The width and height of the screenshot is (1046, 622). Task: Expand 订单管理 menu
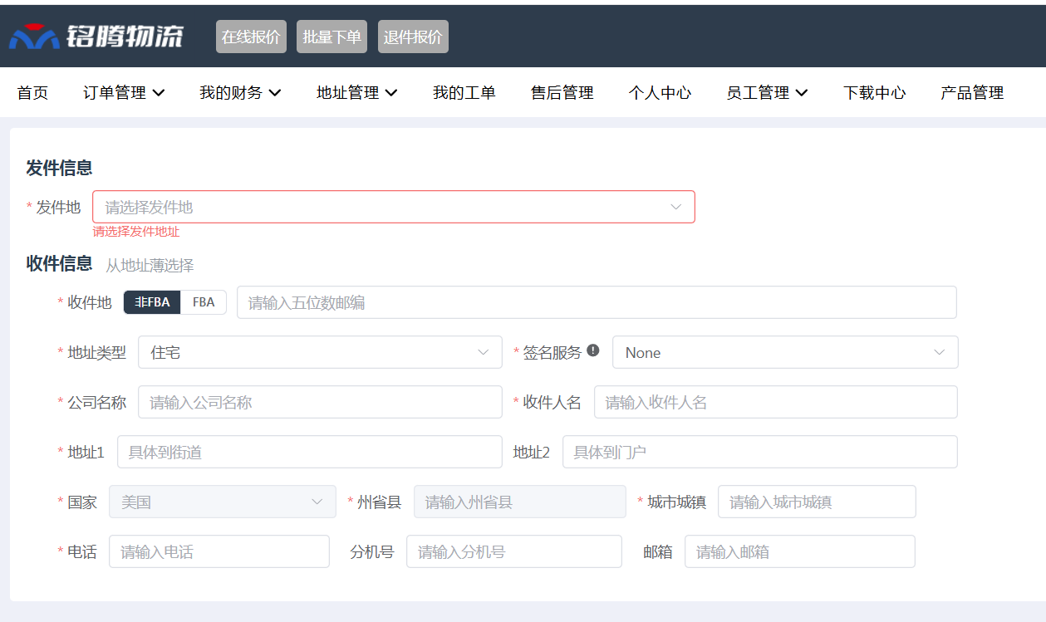(x=124, y=93)
